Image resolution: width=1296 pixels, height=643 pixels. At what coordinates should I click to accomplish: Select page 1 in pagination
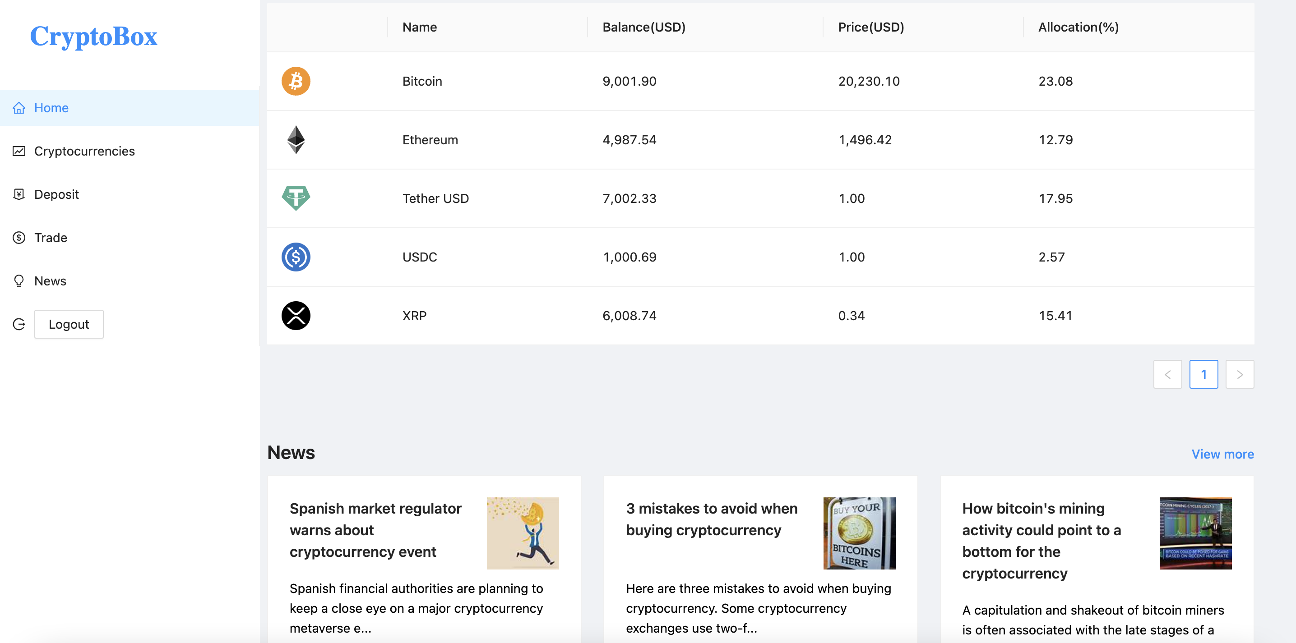point(1203,374)
